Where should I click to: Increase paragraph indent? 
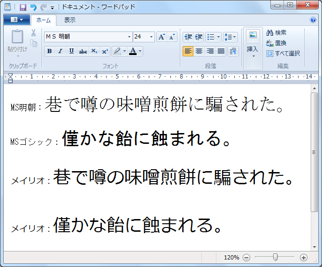tap(199, 37)
